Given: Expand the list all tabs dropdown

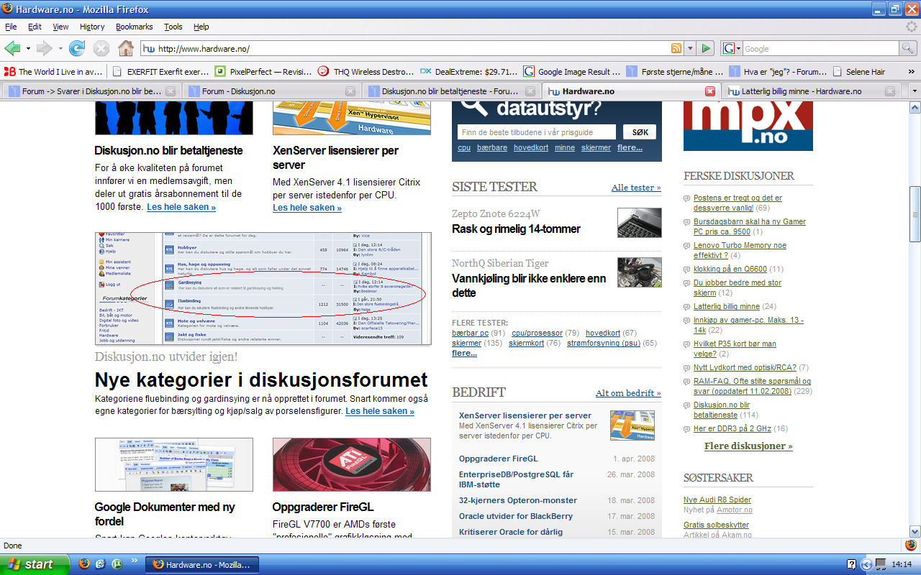Looking at the screenshot, I should [914, 91].
